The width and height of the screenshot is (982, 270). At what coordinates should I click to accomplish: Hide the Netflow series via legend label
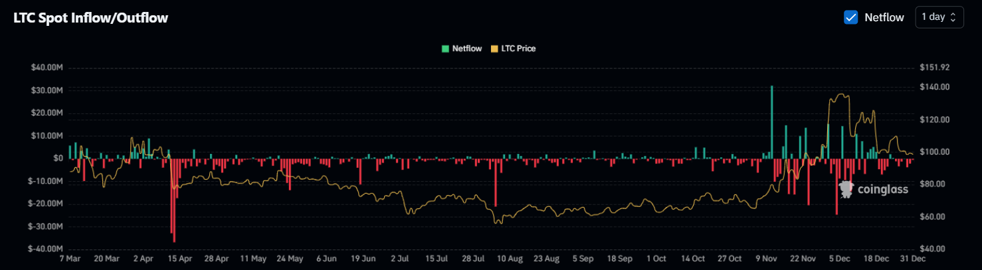coord(467,48)
